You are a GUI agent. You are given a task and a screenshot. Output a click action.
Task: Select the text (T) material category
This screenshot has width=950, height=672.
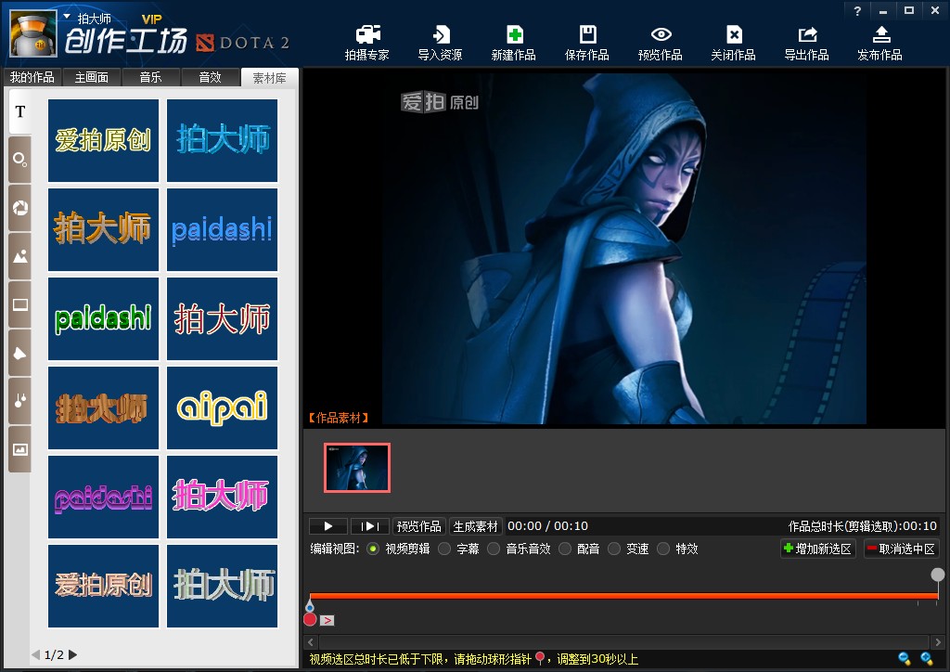(x=19, y=112)
